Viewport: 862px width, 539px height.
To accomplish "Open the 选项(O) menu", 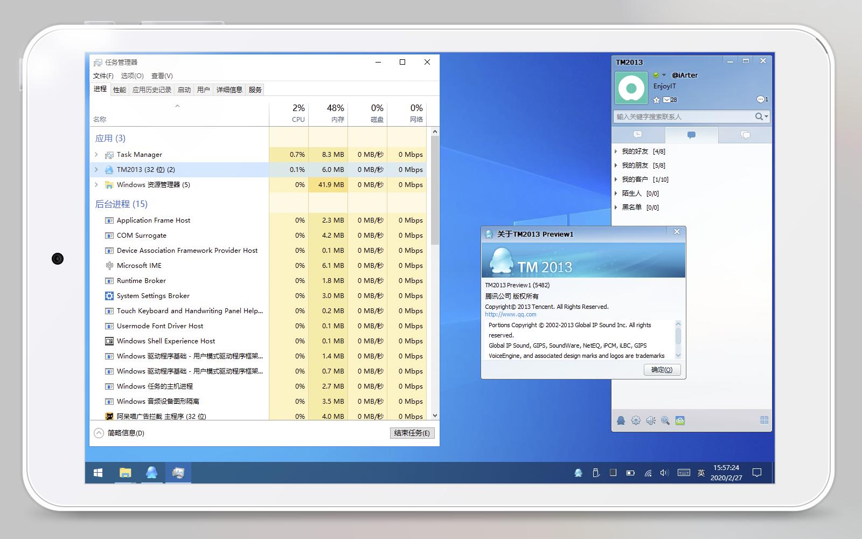I will [132, 76].
